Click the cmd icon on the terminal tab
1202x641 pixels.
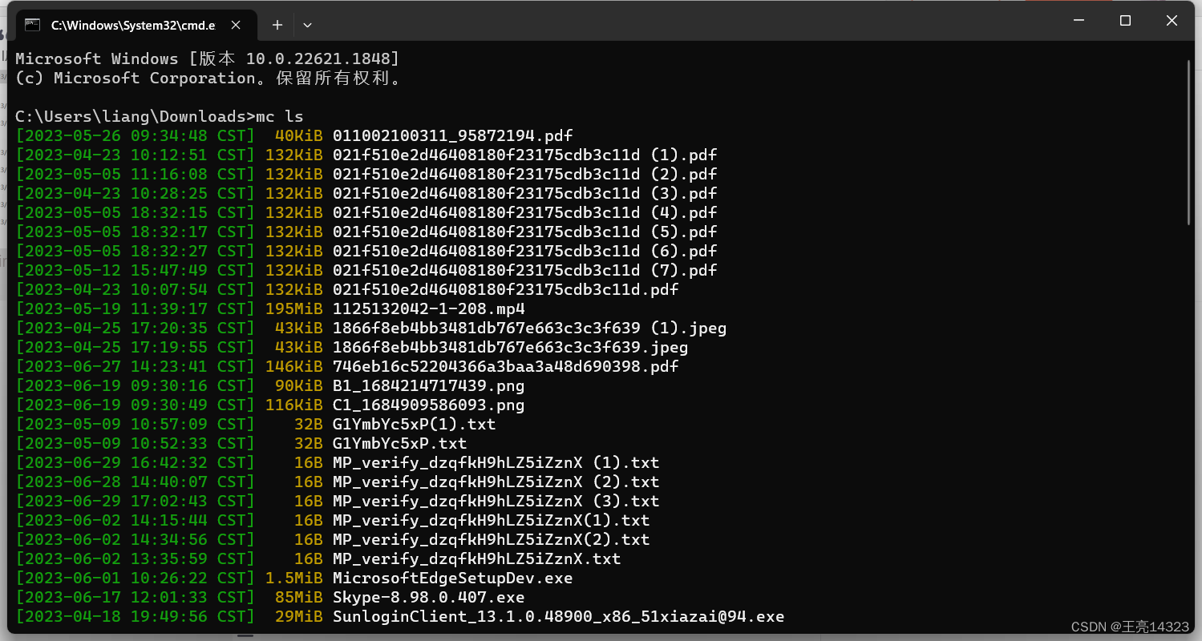point(33,25)
